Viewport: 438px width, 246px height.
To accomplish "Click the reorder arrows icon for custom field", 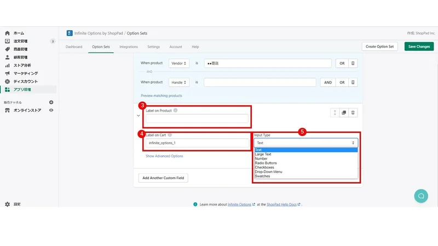I will click(x=335, y=113).
